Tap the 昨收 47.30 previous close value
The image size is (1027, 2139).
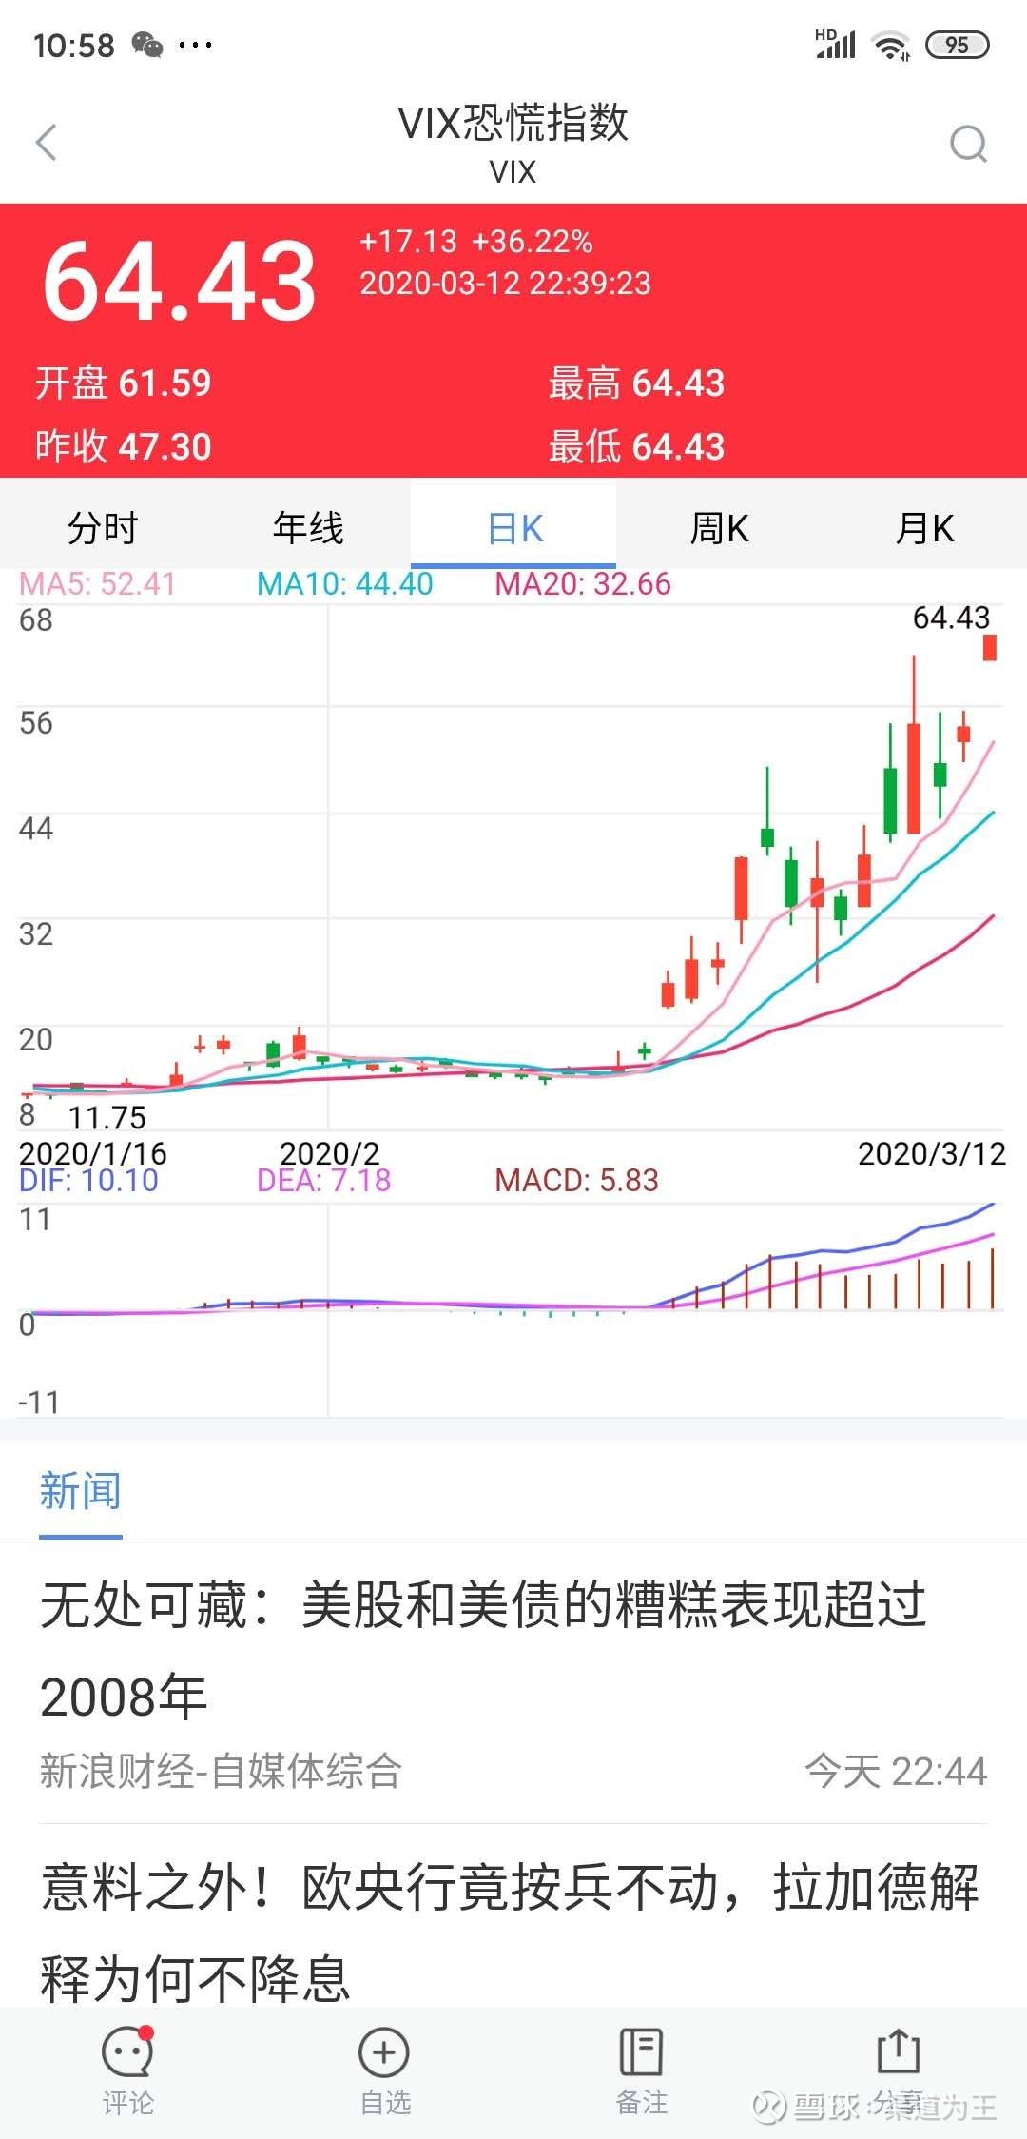pyautogui.click(x=124, y=446)
